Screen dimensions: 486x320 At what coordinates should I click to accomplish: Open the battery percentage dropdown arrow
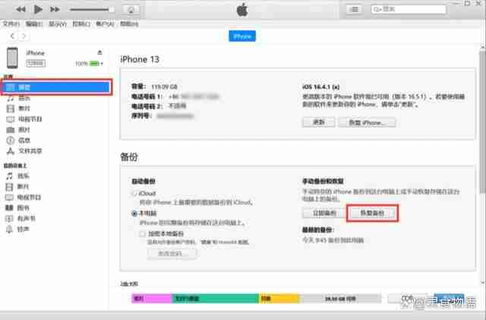point(102,64)
